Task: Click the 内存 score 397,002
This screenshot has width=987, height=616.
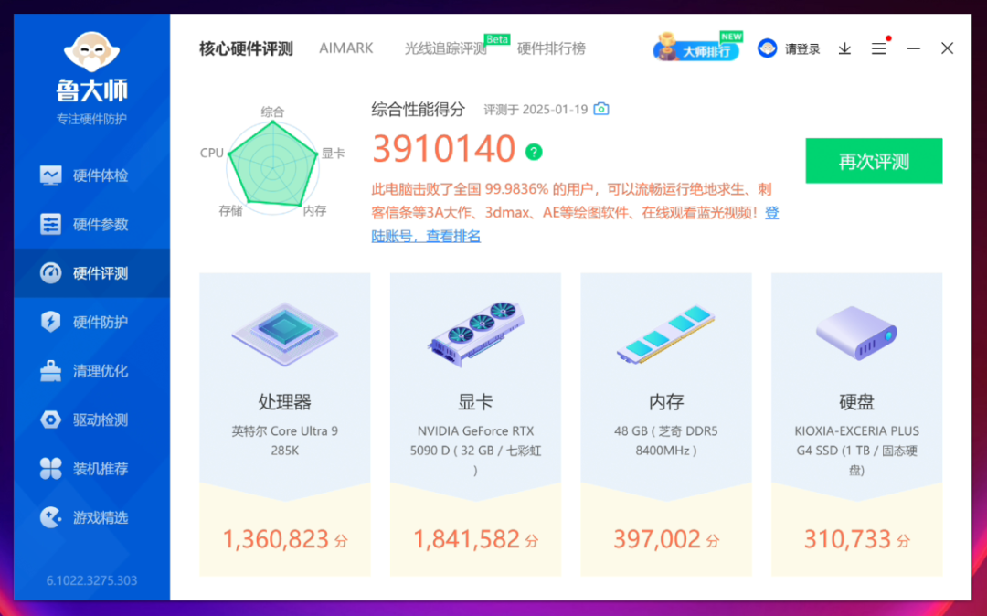Action: 657,539
